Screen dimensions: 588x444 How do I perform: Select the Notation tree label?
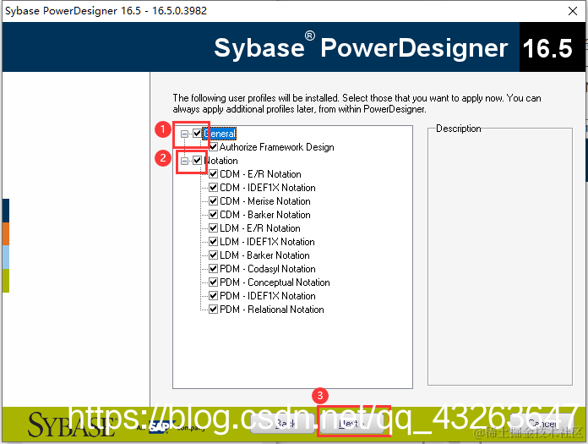point(220,161)
